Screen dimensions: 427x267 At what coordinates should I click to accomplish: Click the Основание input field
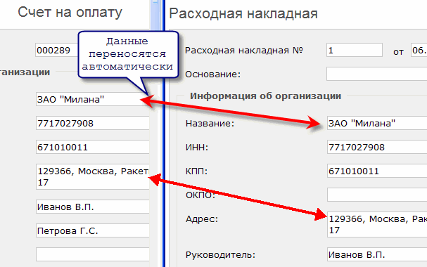pos(376,74)
